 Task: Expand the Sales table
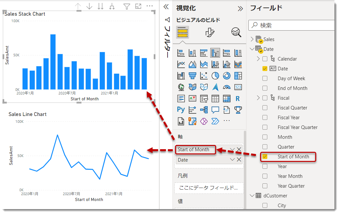tap(252, 39)
